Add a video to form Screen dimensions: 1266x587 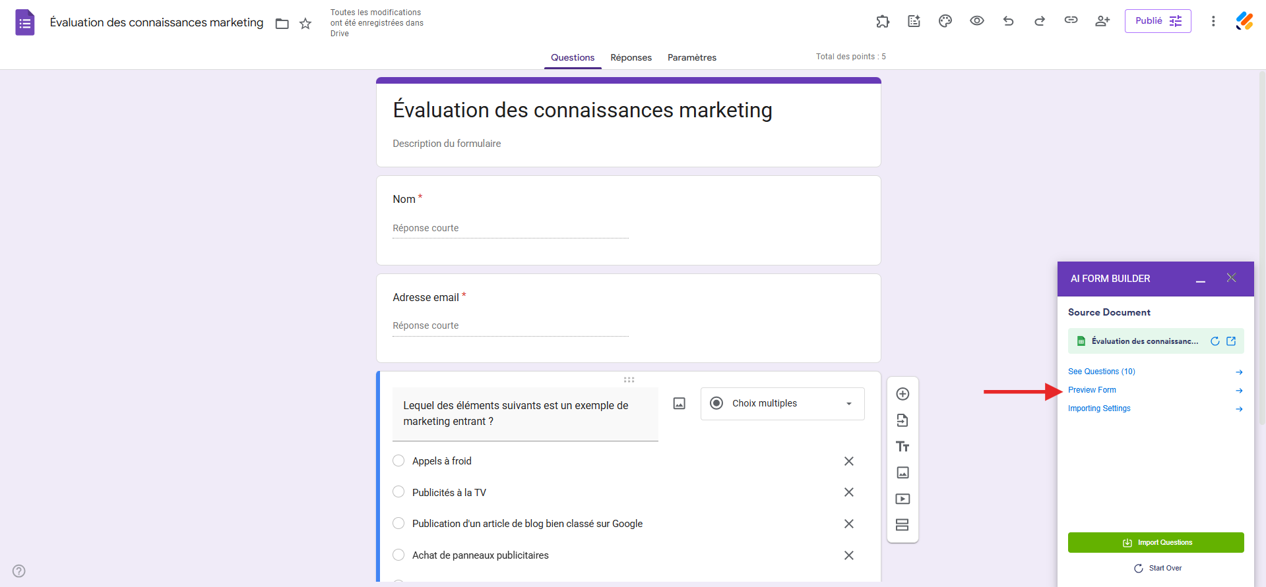point(902,499)
